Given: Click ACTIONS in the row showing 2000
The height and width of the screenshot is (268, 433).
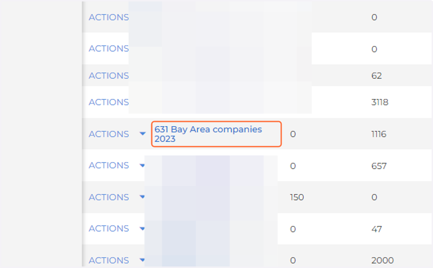Looking at the screenshot, I should click(109, 260).
